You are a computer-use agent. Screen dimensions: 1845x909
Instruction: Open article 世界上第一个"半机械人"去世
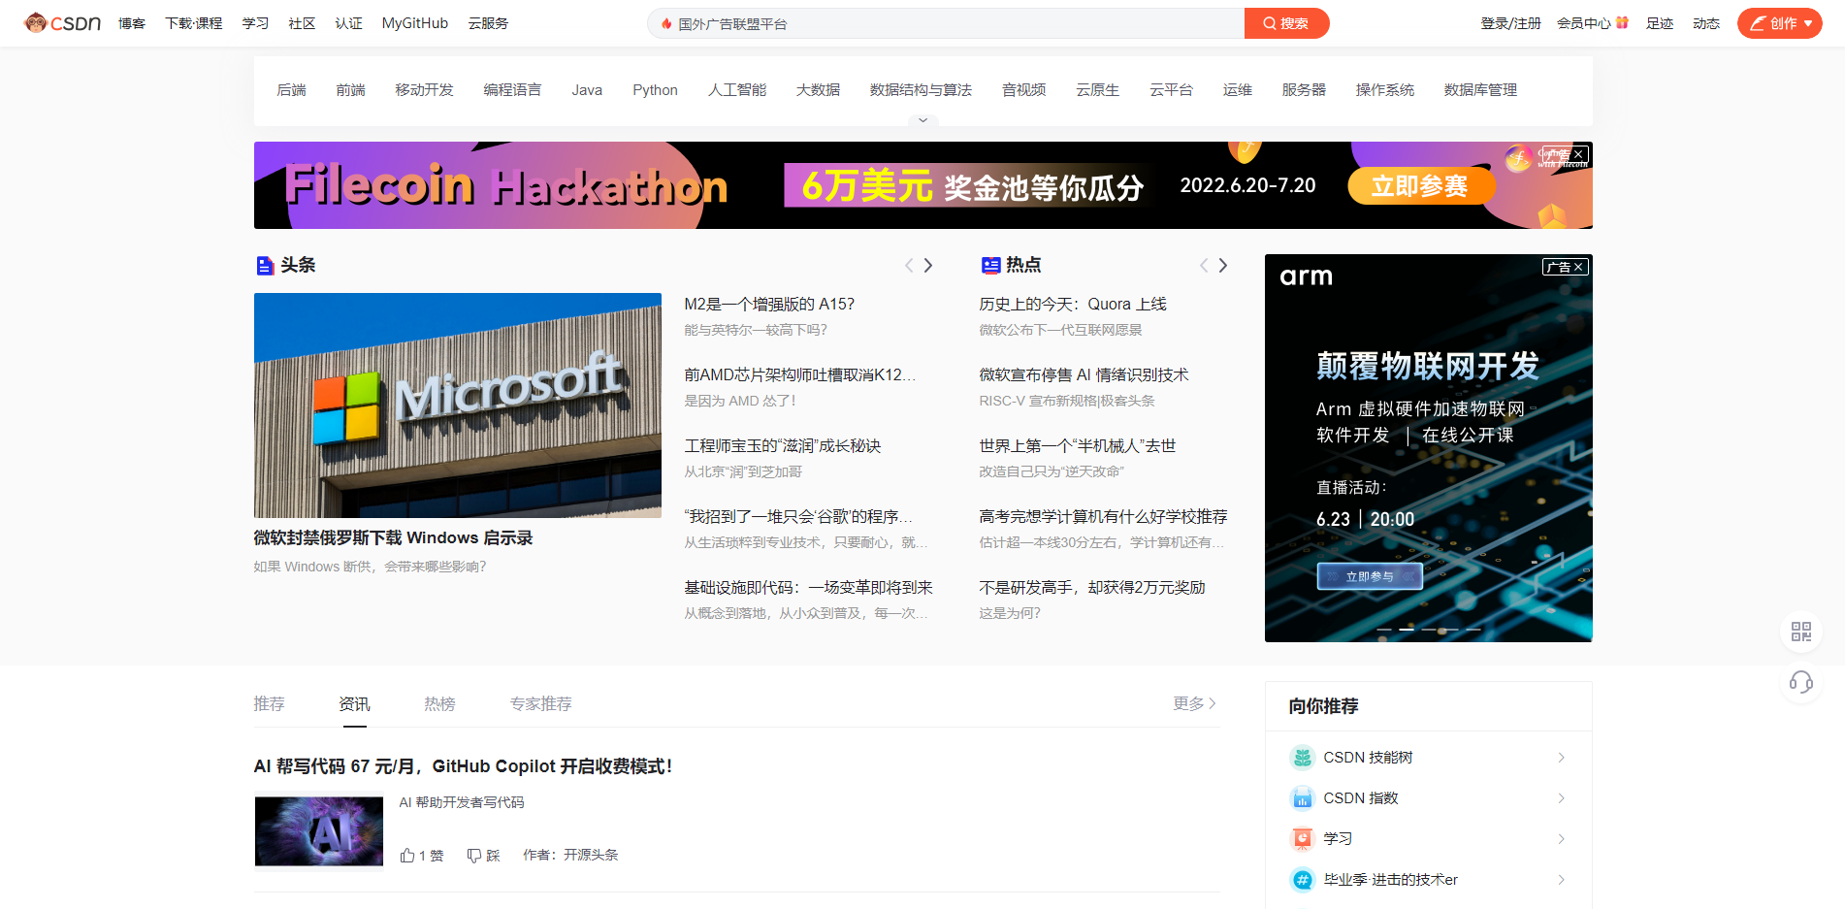pos(1077,445)
